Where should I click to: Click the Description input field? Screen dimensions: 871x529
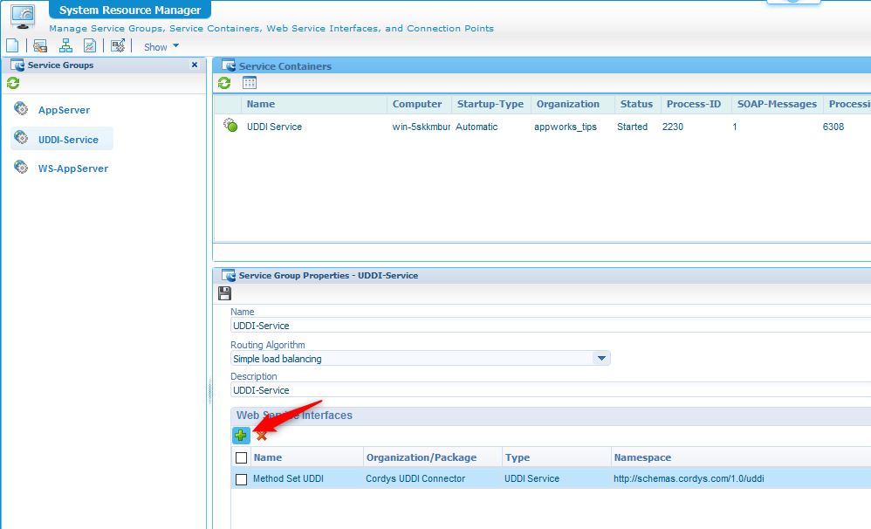pyautogui.click(x=524, y=390)
